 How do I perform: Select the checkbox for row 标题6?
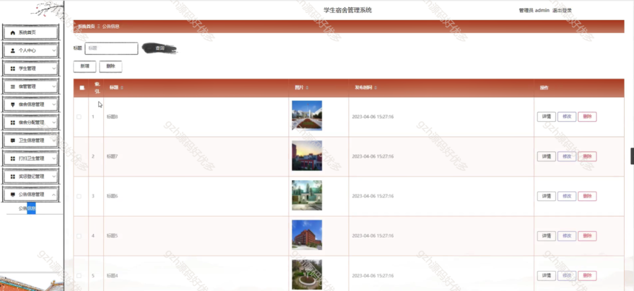tap(79, 196)
